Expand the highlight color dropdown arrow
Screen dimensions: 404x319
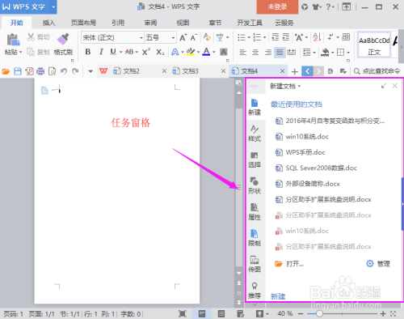click(198, 52)
